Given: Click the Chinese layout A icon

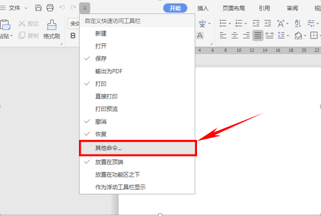Looking at the screenshot, I should point(281,23).
